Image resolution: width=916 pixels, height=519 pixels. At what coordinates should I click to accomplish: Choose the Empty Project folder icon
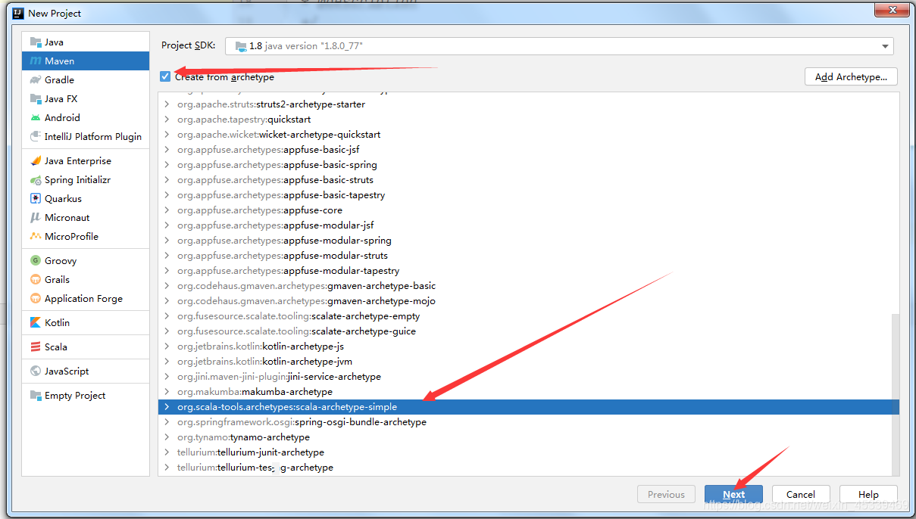[35, 396]
